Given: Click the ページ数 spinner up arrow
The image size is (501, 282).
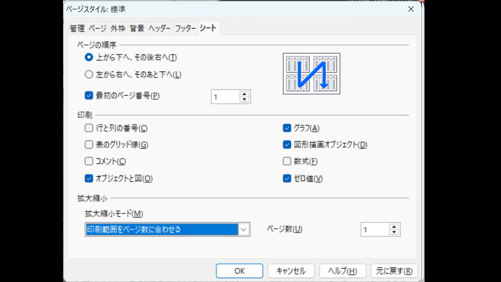Looking at the screenshot, I should pos(395,226).
